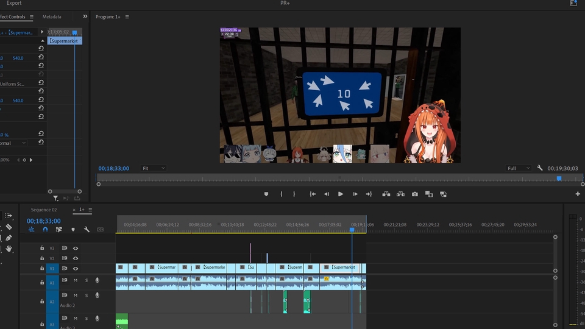The image size is (585, 329).
Task: Toggle Effect Controls timeline view arrow
Action: (42, 32)
